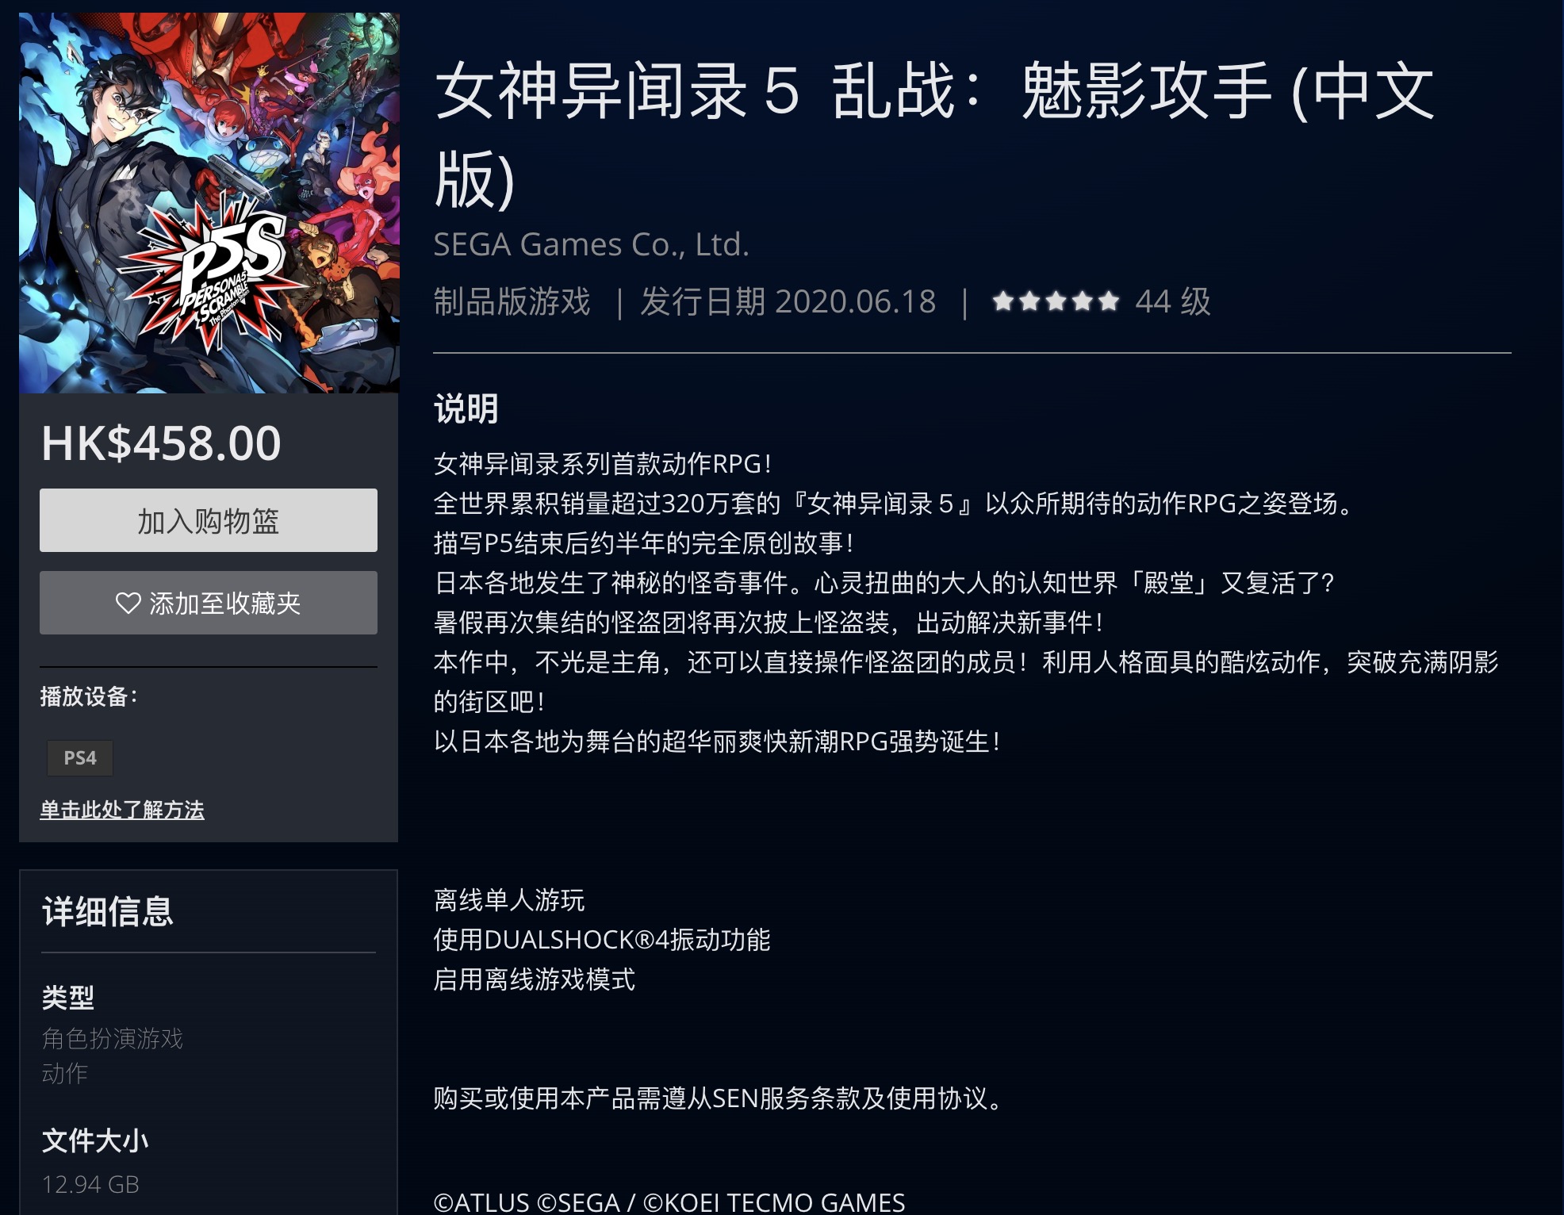Viewport: 1564px width, 1215px height.
Task: Click the 44 级 rating count
Action: click(x=1172, y=301)
